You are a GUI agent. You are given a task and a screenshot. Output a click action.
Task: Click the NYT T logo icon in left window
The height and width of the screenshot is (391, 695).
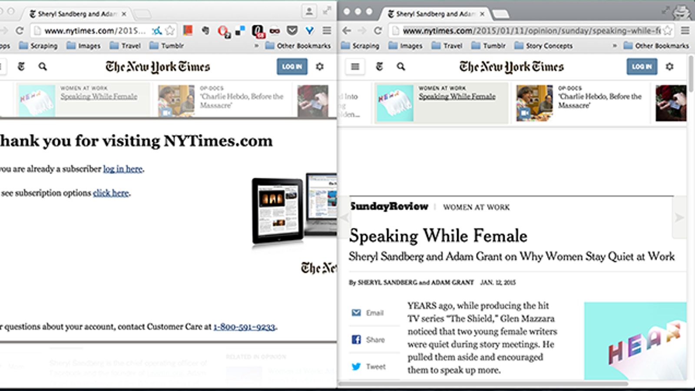point(21,66)
